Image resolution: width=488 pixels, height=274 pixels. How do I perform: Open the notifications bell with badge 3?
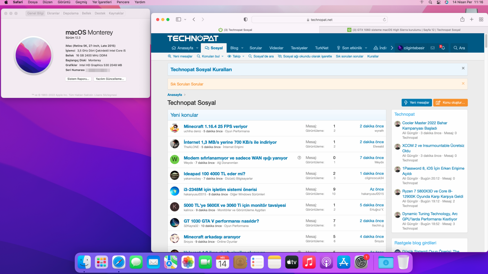click(442, 48)
